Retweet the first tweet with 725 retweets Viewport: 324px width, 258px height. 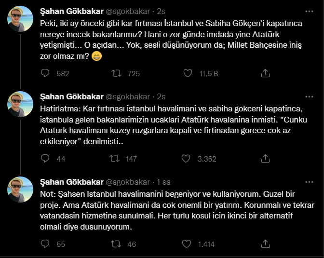tap(116, 73)
